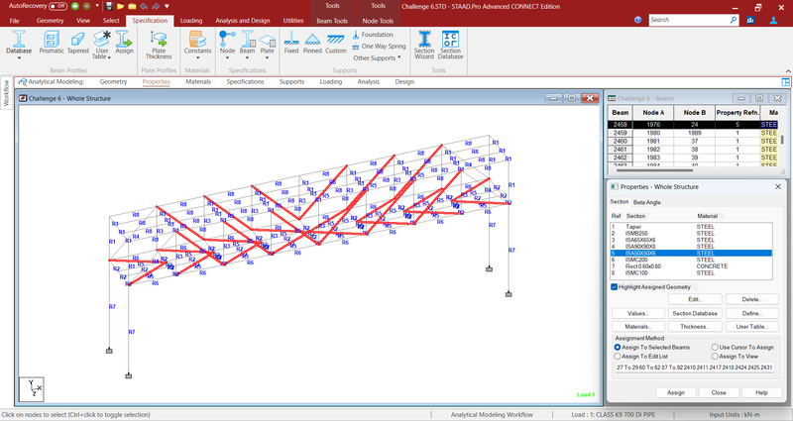
Task: Expand the Beam specification dropdown arrow
Action: coord(247,58)
